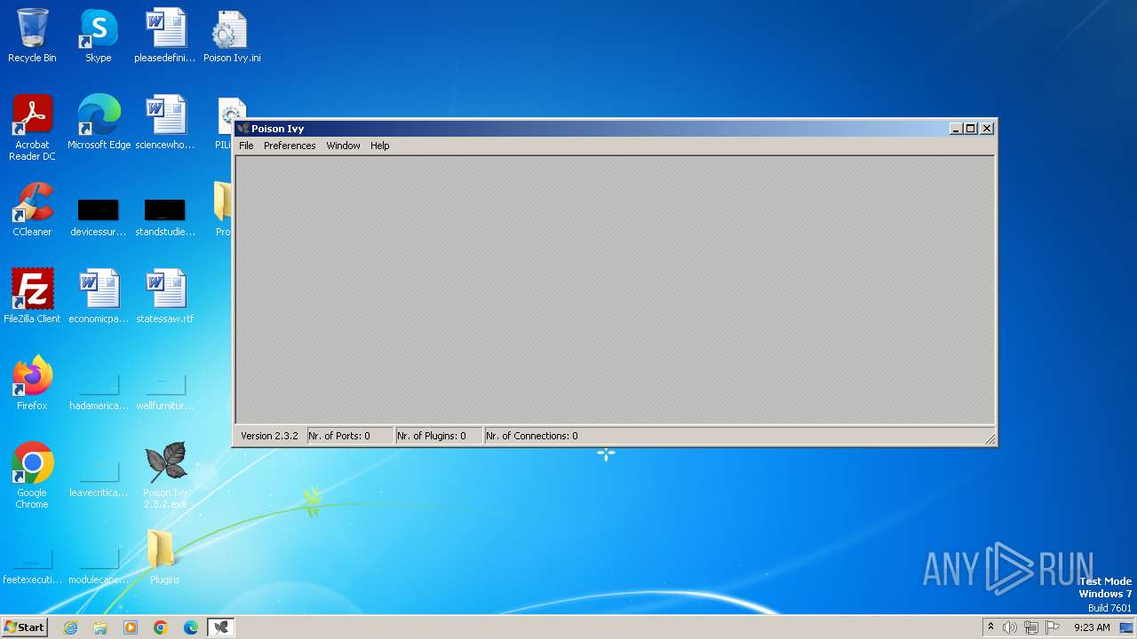Select the pleasedefini... Word document icon
The image size is (1137, 639).
[165, 35]
